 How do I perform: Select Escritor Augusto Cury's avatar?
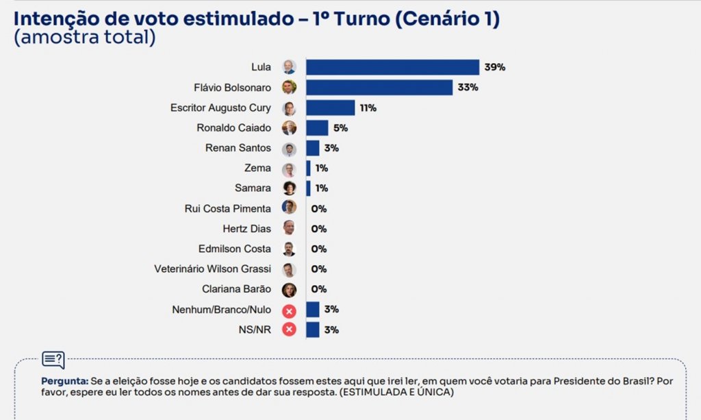coord(290,108)
